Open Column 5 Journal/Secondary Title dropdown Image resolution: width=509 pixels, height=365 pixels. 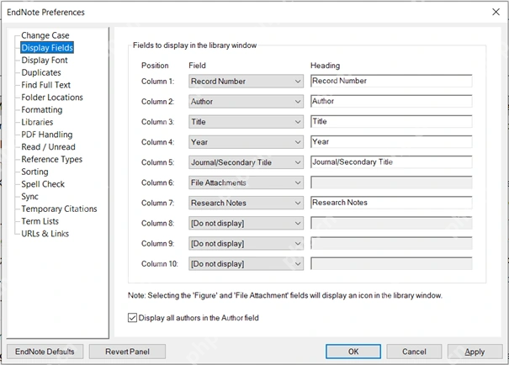pos(246,162)
